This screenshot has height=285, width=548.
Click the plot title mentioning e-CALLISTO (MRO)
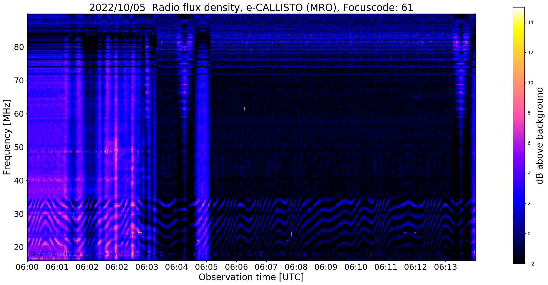pos(251,7)
